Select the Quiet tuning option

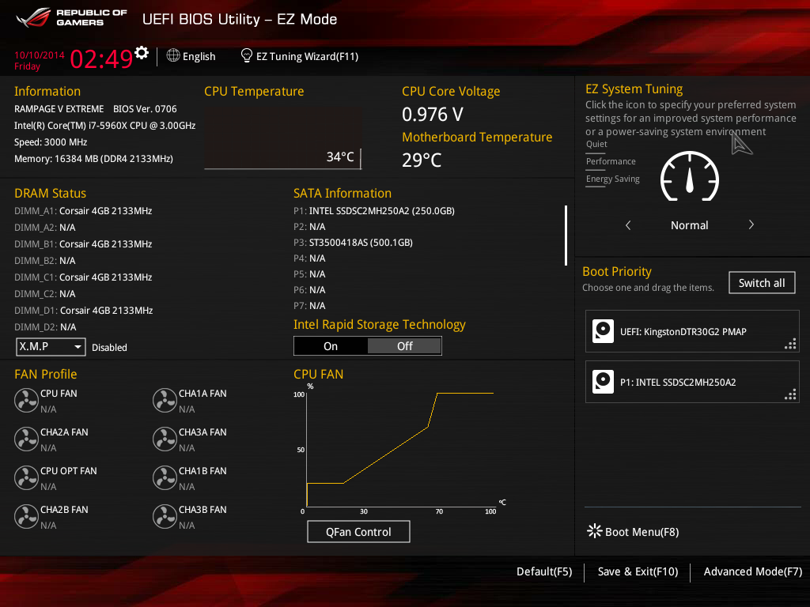coord(596,144)
